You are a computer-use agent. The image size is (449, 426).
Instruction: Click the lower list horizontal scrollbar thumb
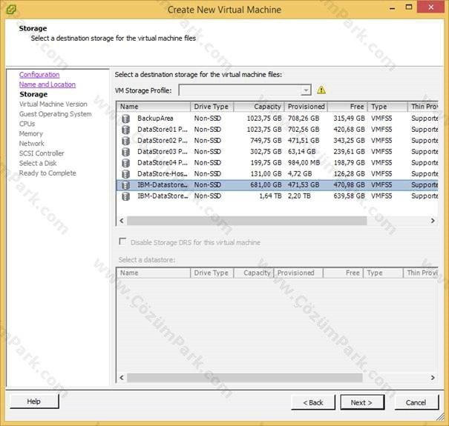pos(245,378)
